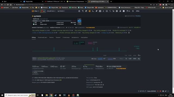Viewport: 174px width, 97px height.
Task: Click the pencil draw icon in recorder bar
Action: (166, 91)
